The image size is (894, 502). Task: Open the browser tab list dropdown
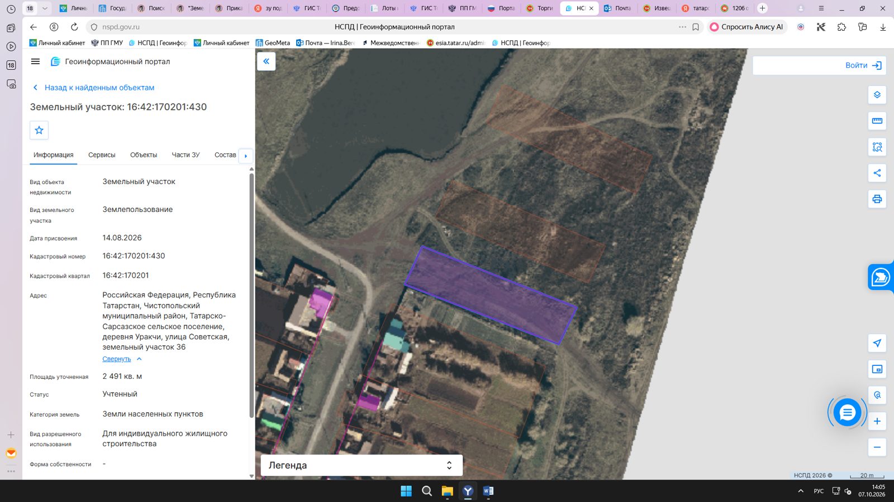coord(45,8)
